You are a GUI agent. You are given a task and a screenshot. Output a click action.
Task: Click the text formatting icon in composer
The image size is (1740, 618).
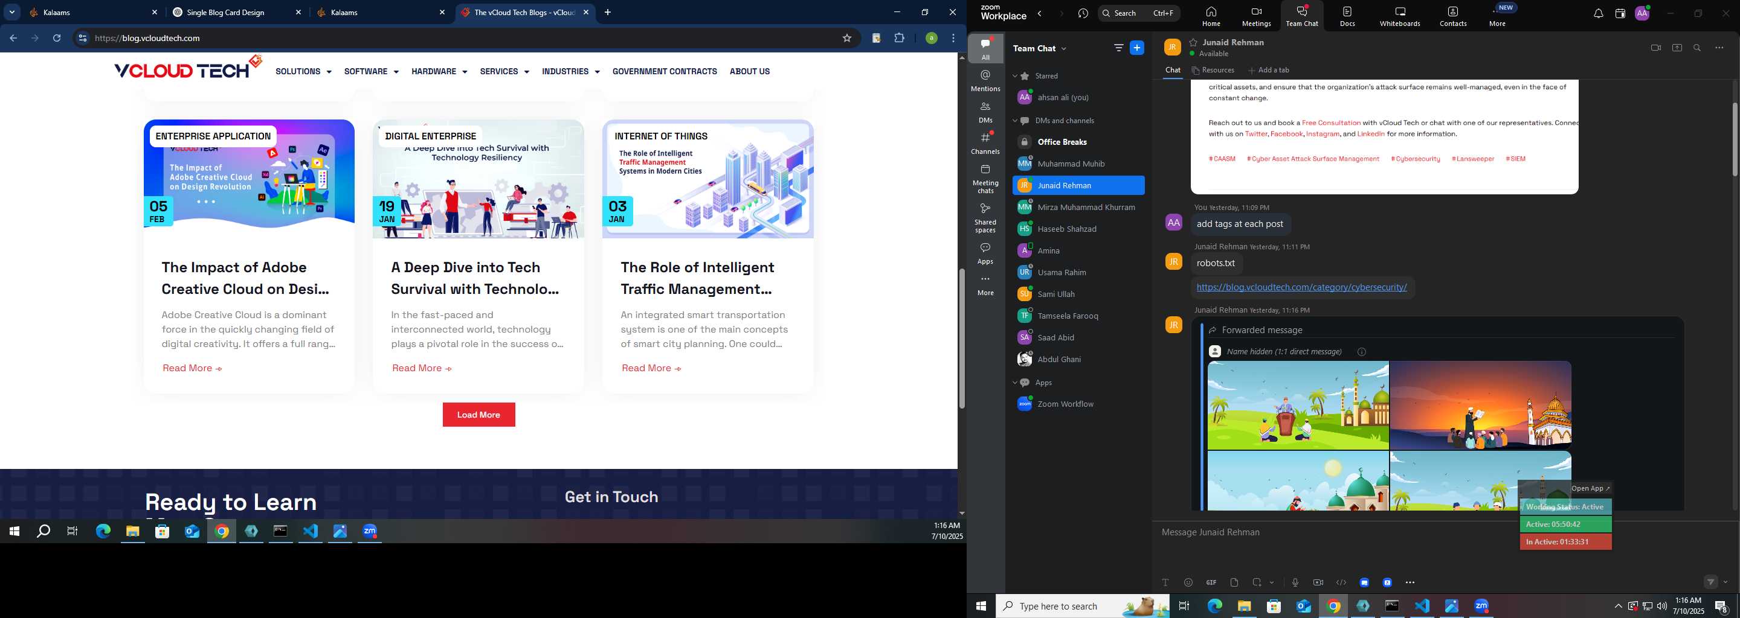1165,582
